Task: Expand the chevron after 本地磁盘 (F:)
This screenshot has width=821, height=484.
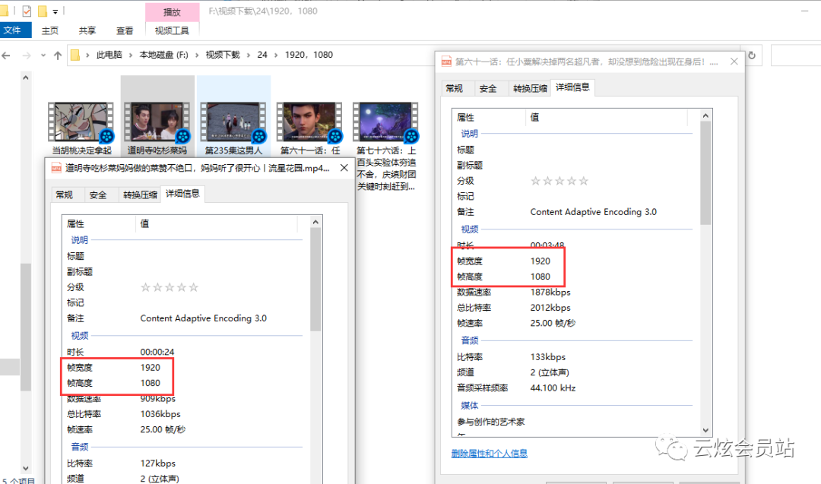Action: [x=197, y=55]
